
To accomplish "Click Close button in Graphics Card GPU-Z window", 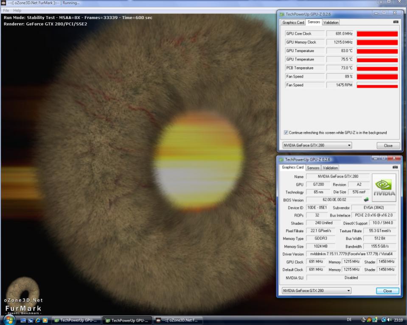I will click(387, 291).
